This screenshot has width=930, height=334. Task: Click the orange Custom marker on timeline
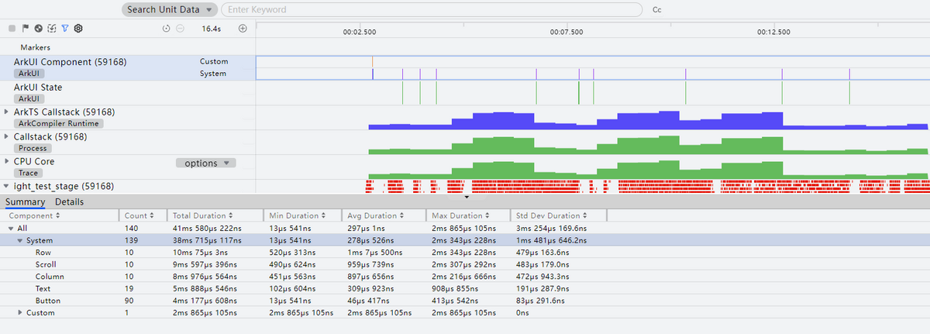tap(372, 61)
